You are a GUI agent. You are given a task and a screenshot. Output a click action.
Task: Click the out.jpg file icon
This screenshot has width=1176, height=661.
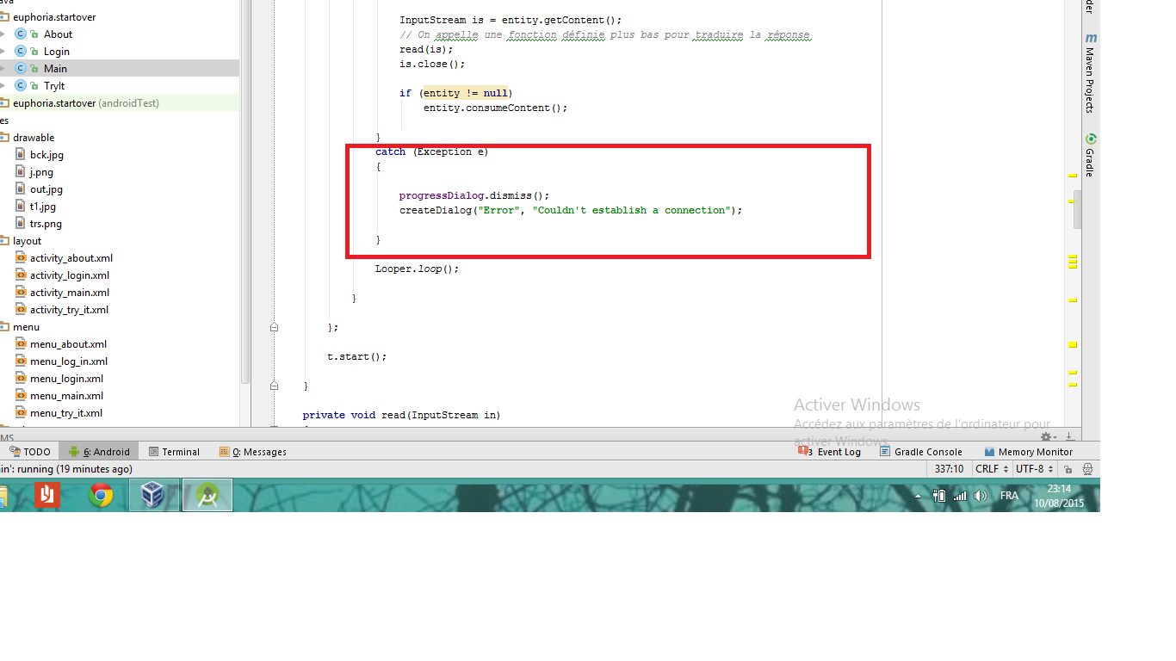click(22, 189)
